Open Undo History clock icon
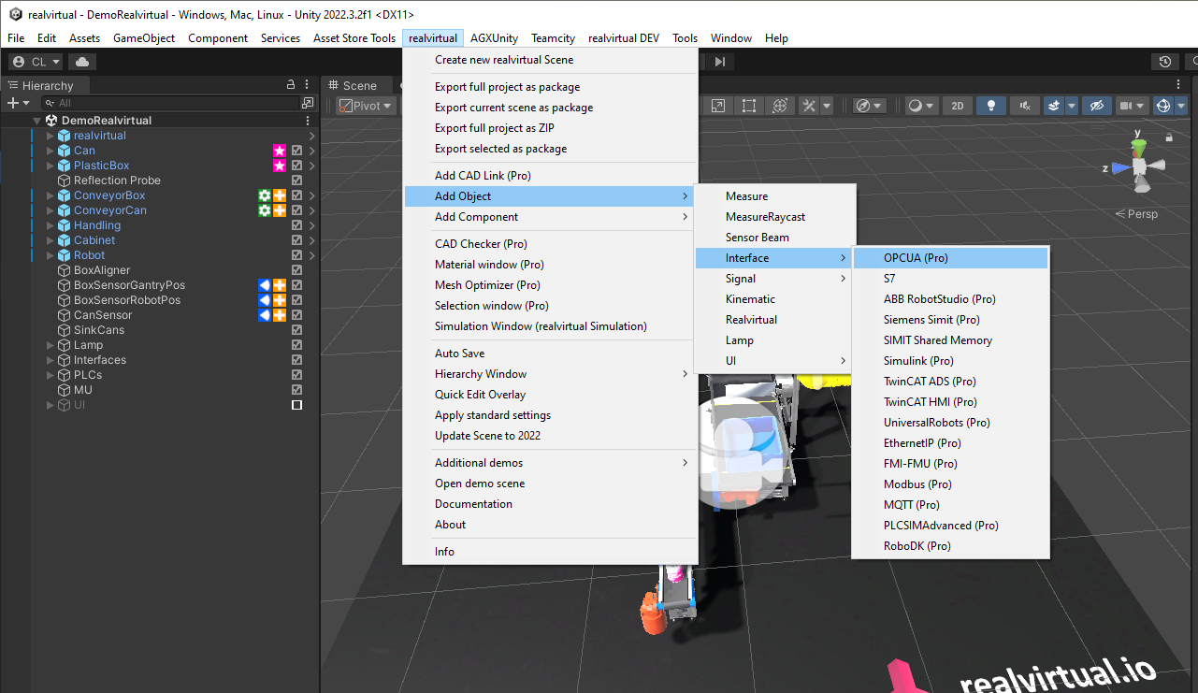1198x693 pixels. tap(1164, 62)
